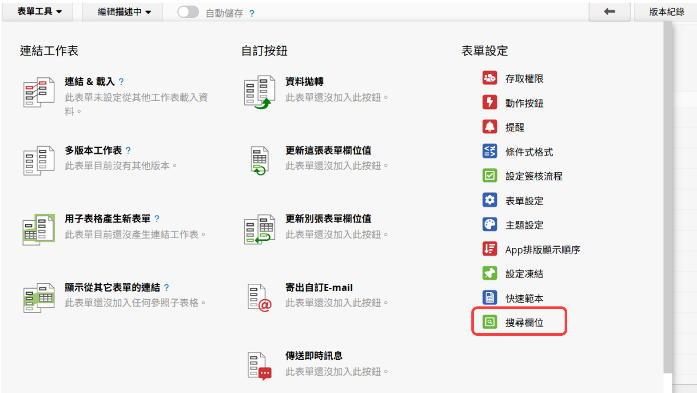
Task: Click the 寄出自訂E-mail icon
Action: pos(259,298)
